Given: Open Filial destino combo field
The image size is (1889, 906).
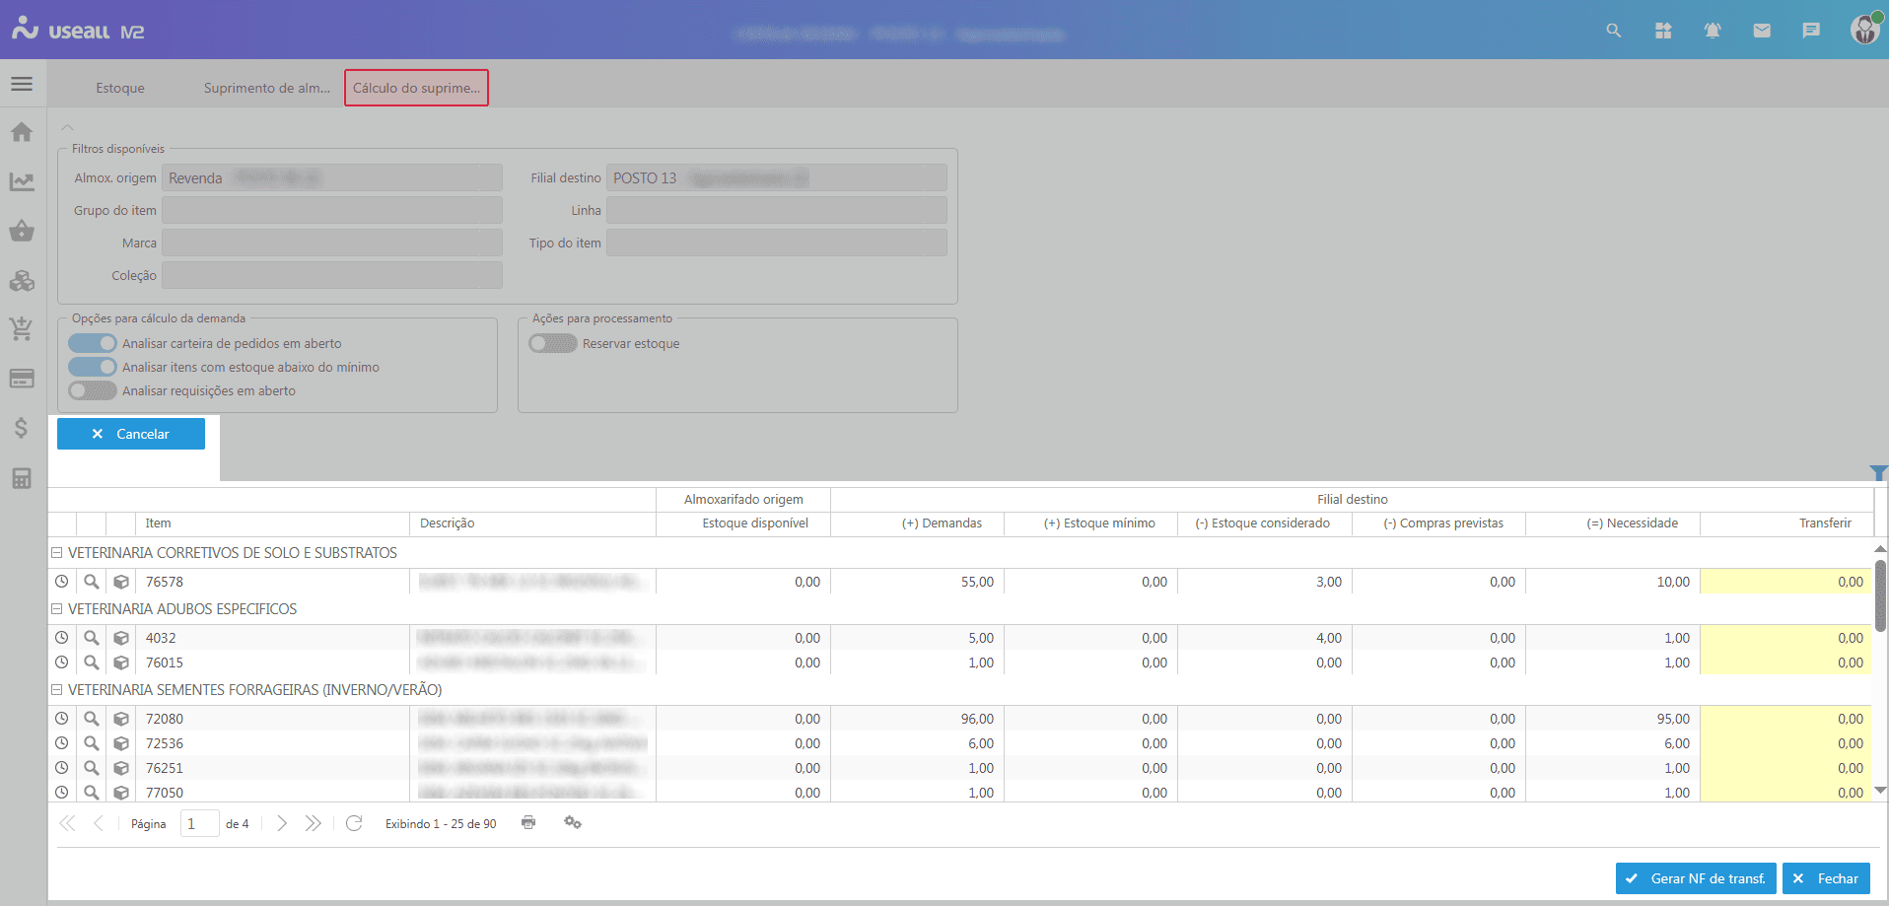Looking at the screenshot, I should (x=777, y=177).
